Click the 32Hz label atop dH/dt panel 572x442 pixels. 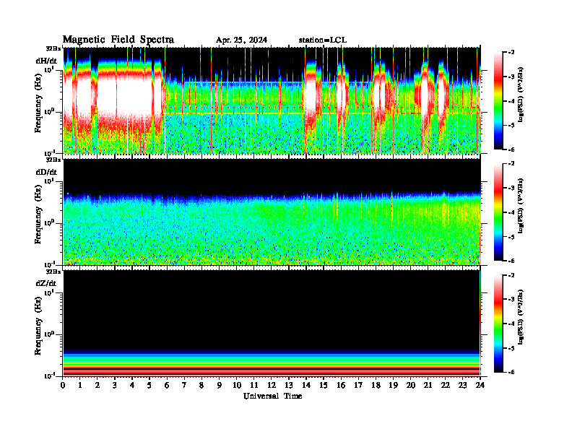tap(53, 48)
